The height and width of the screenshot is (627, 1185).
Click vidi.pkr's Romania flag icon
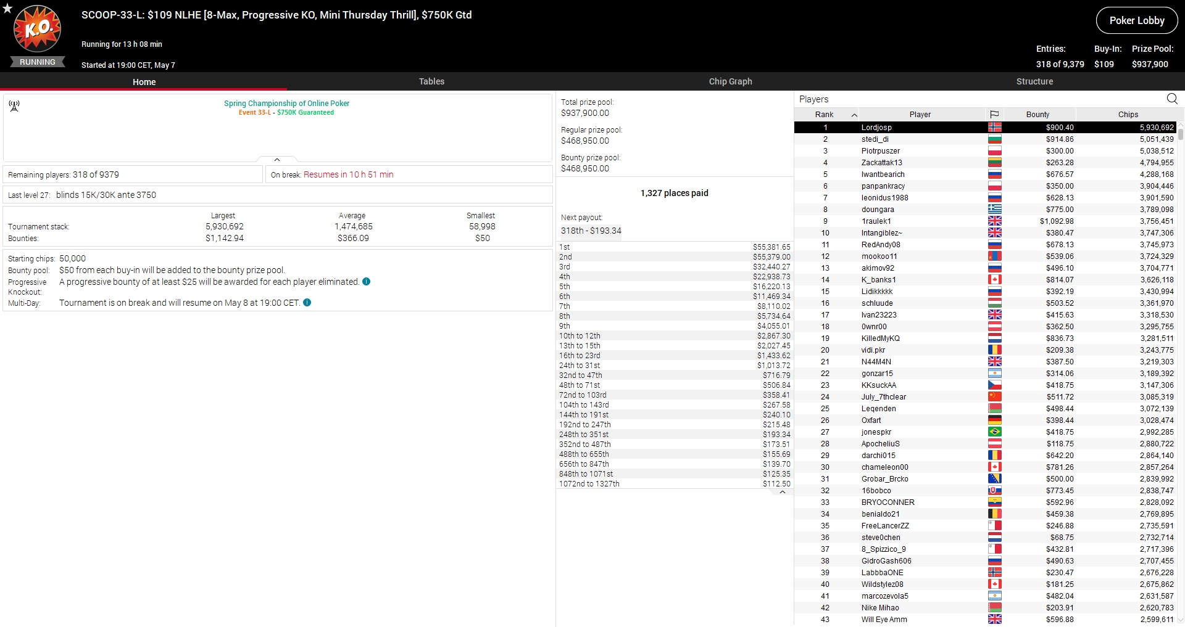[994, 350]
